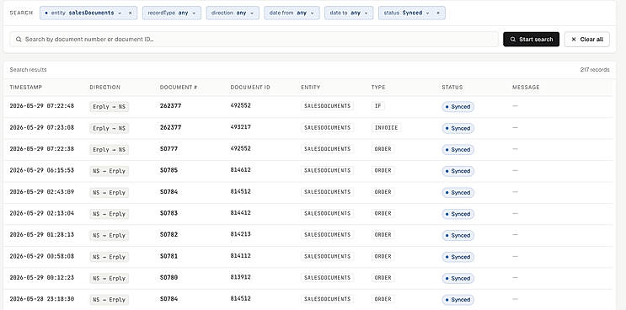The height and width of the screenshot is (310, 626).
Task: Click document ID 814213
Action: [x=240, y=234]
